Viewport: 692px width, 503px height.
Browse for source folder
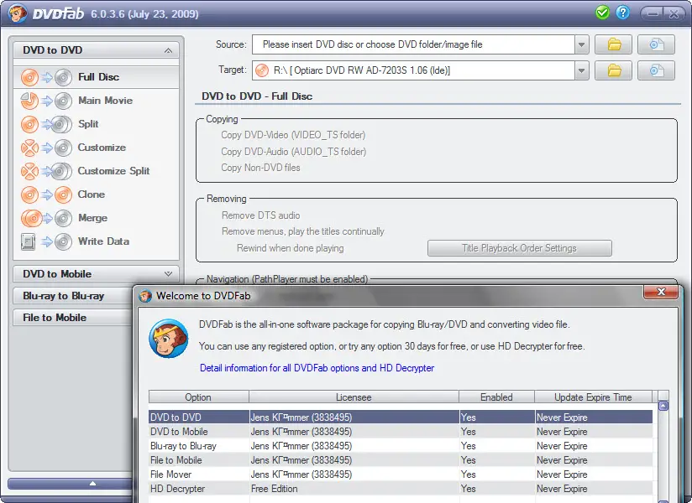click(x=613, y=44)
